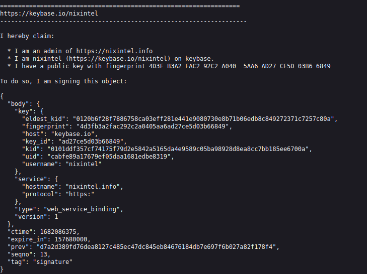
Task: Click the "To do so, I am signing" line
Action: 63,81
